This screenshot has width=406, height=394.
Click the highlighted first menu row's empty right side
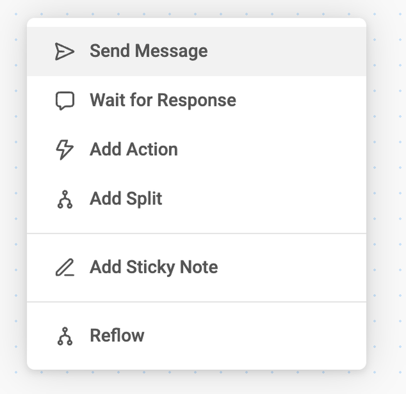pyautogui.click(x=304, y=51)
